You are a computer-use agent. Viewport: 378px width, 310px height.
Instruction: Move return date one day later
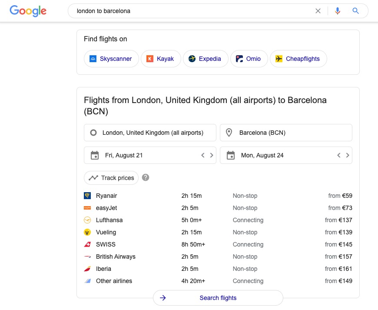[348, 155]
